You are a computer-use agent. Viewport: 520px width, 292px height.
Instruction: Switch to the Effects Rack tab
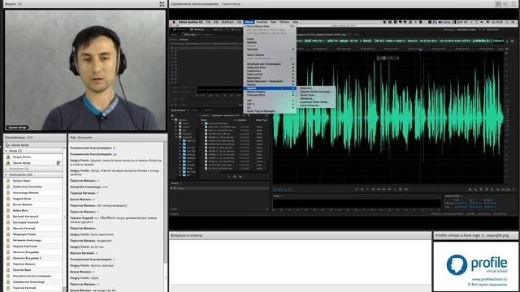pyautogui.click(x=190, y=34)
